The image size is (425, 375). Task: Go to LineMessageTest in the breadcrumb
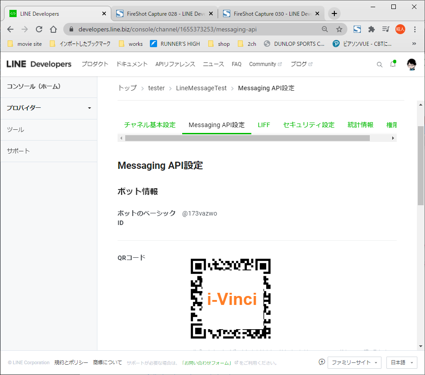click(201, 88)
